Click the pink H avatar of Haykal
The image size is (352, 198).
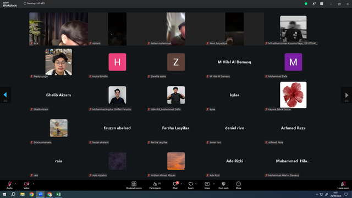pyautogui.click(x=117, y=62)
